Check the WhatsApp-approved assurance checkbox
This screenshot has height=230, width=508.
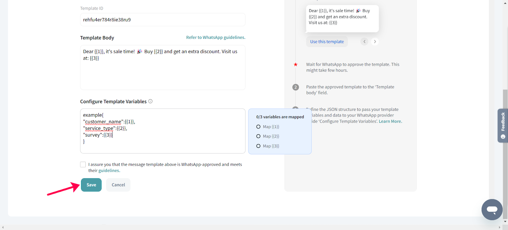coord(83,165)
